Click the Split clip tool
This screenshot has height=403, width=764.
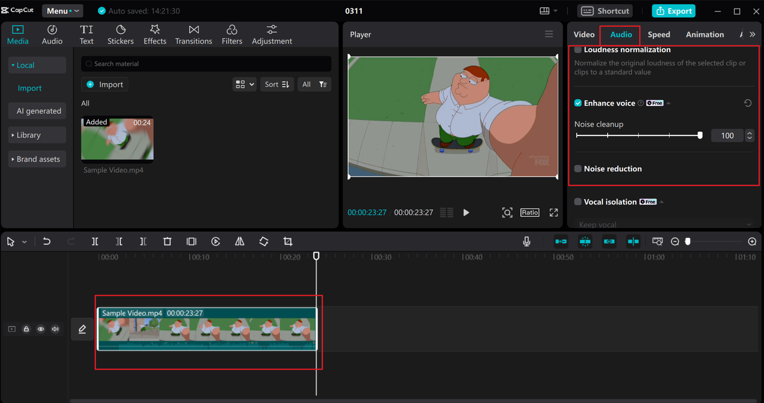click(x=95, y=241)
